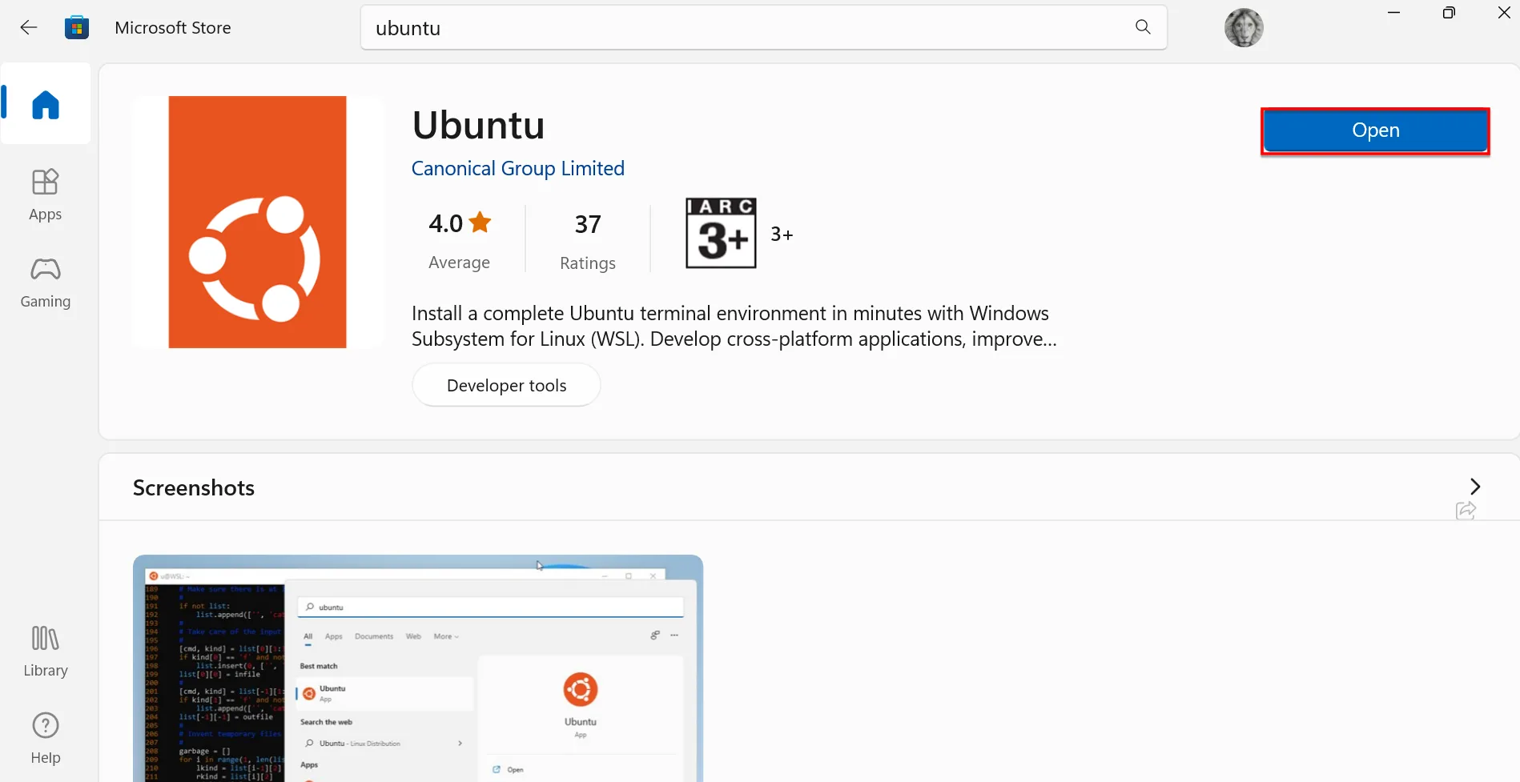
Task: Open the Help section
Action: point(46,738)
